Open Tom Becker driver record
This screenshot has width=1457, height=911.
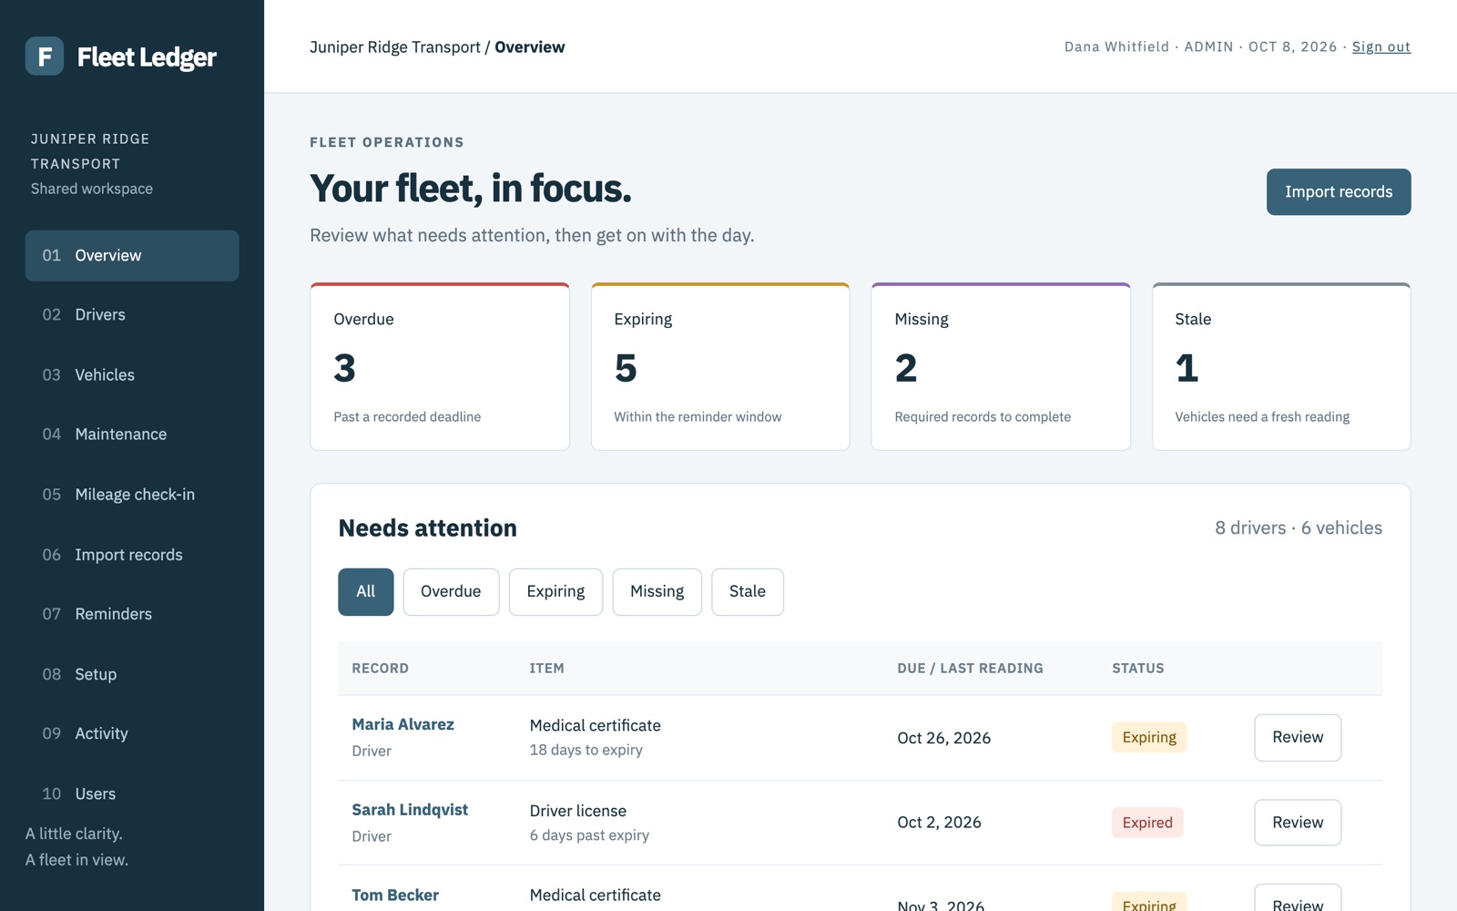(395, 895)
